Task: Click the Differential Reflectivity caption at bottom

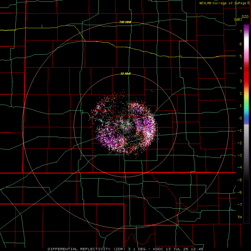Action: click(x=126, y=249)
